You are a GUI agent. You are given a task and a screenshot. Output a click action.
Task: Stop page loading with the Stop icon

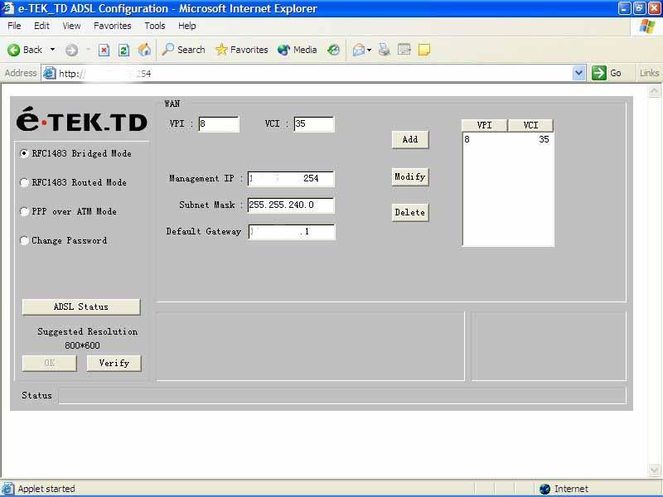[104, 51]
